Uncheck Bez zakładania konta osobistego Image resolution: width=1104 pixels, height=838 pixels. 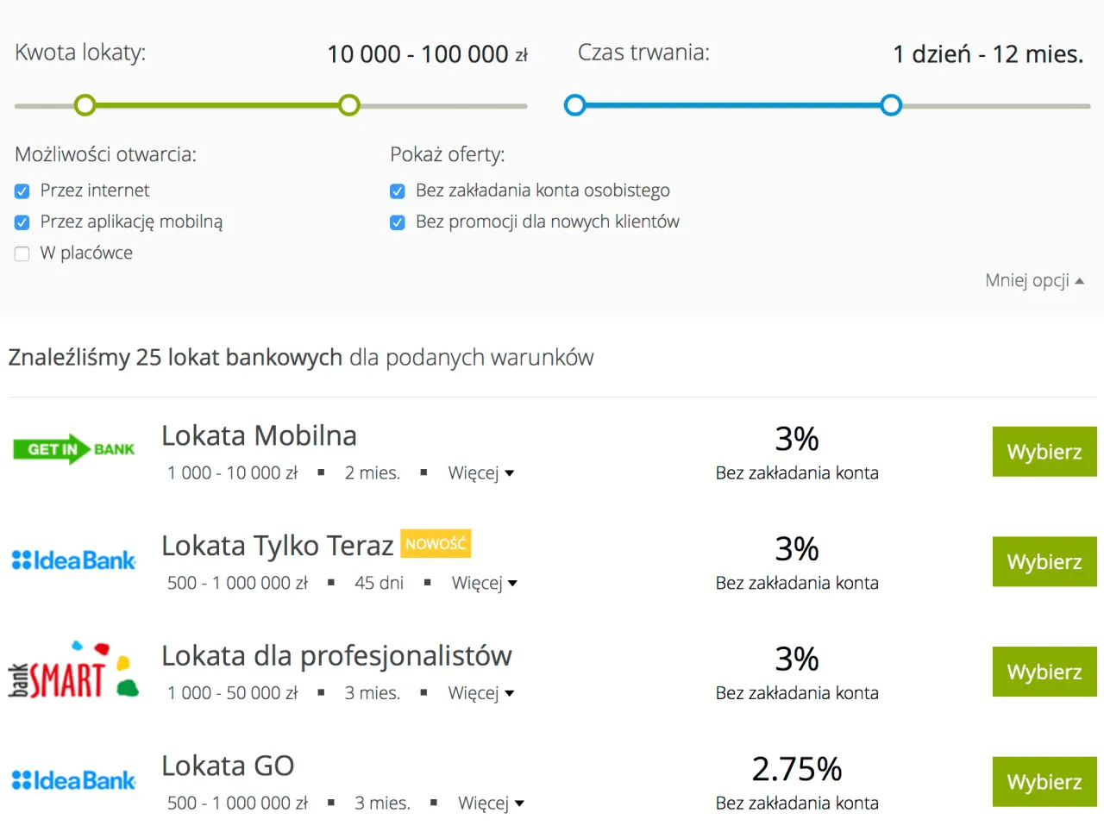pos(398,191)
